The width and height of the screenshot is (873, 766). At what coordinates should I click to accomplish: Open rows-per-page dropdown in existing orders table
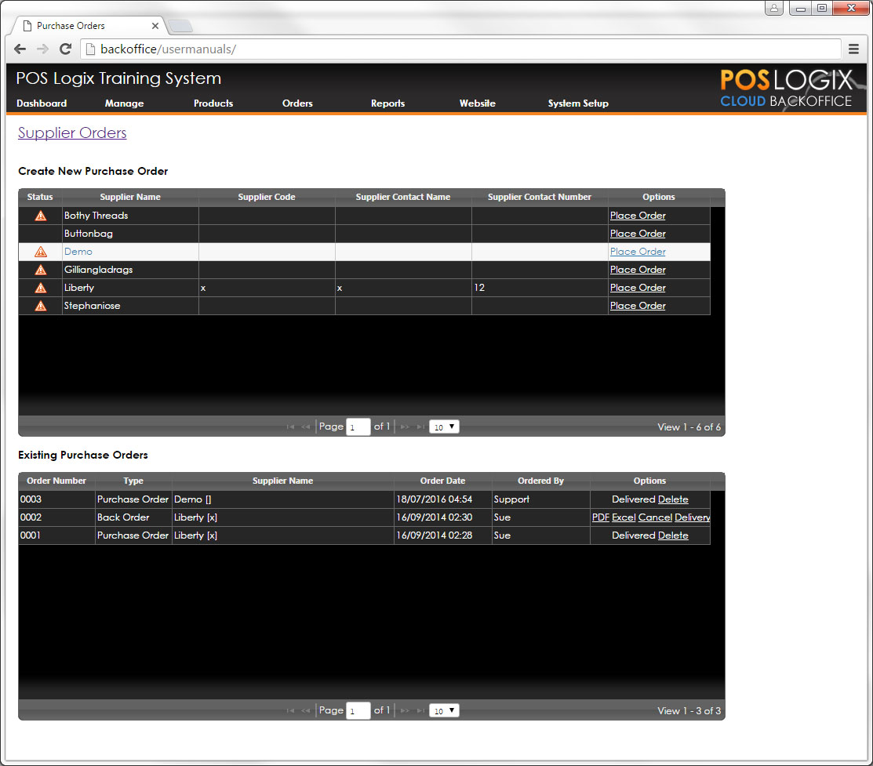click(444, 711)
